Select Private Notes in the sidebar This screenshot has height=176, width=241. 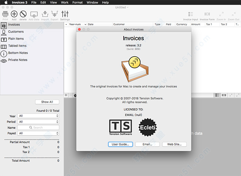click(32, 61)
